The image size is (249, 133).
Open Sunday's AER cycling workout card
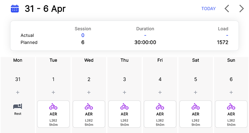(231, 114)
